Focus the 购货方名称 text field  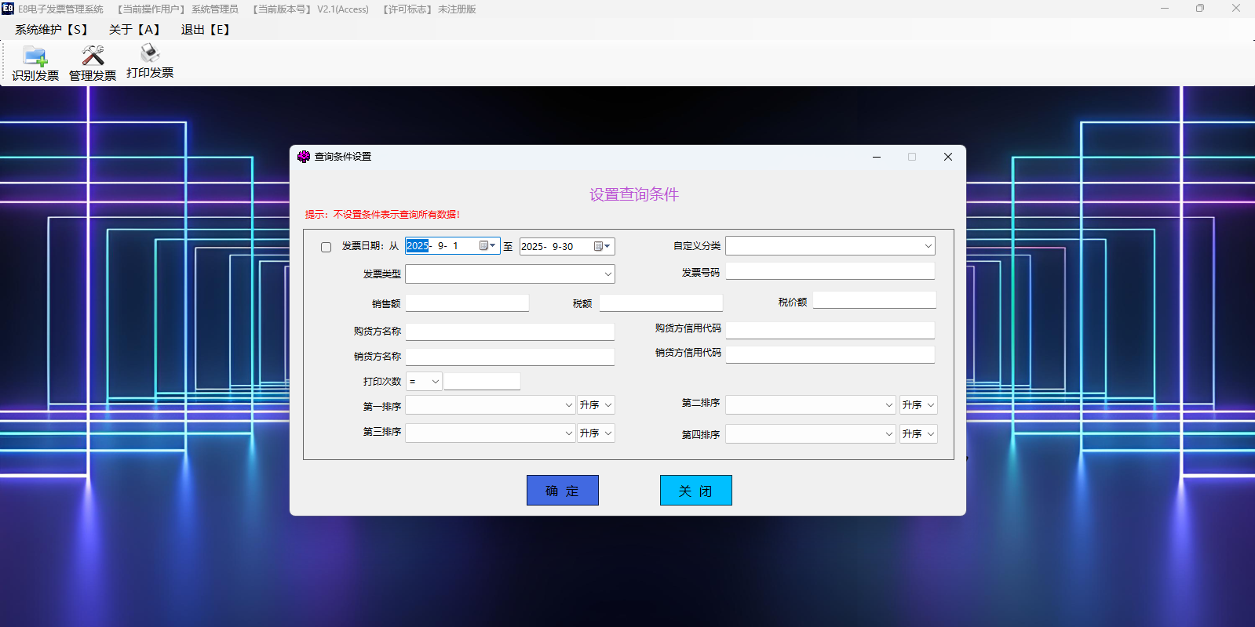tap(509, 332)
